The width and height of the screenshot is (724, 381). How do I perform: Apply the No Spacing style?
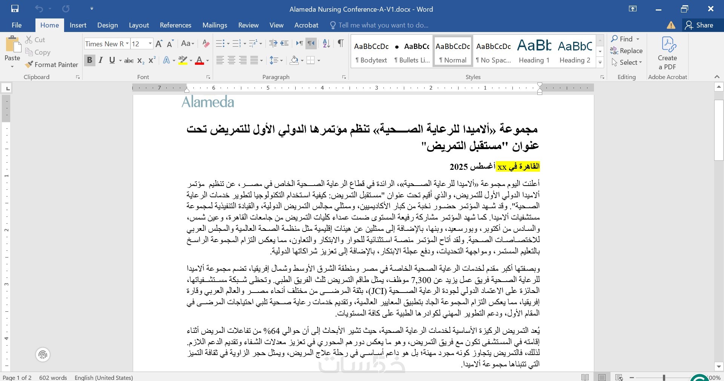pos(493,52)
